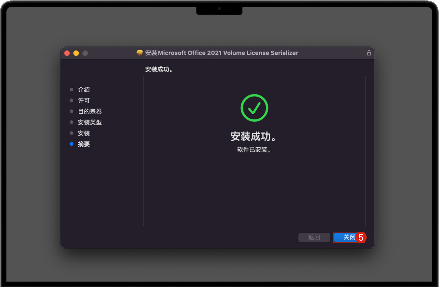This screenshot has width=439, height=287.
Task: Click the 软件已安装。 message text
Action: pyautogui.click(x=254, y=150)
